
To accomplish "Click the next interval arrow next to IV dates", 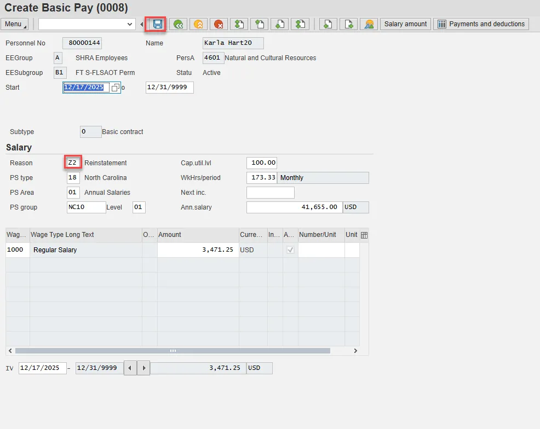I will [143, 368].
